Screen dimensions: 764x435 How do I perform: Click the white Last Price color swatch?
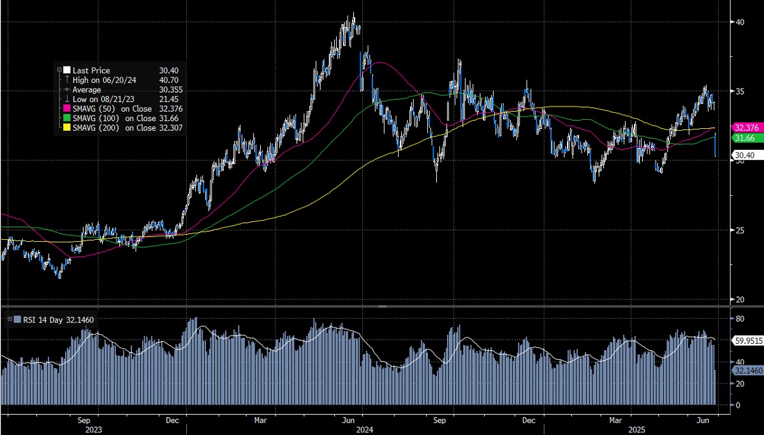point(66,70)
